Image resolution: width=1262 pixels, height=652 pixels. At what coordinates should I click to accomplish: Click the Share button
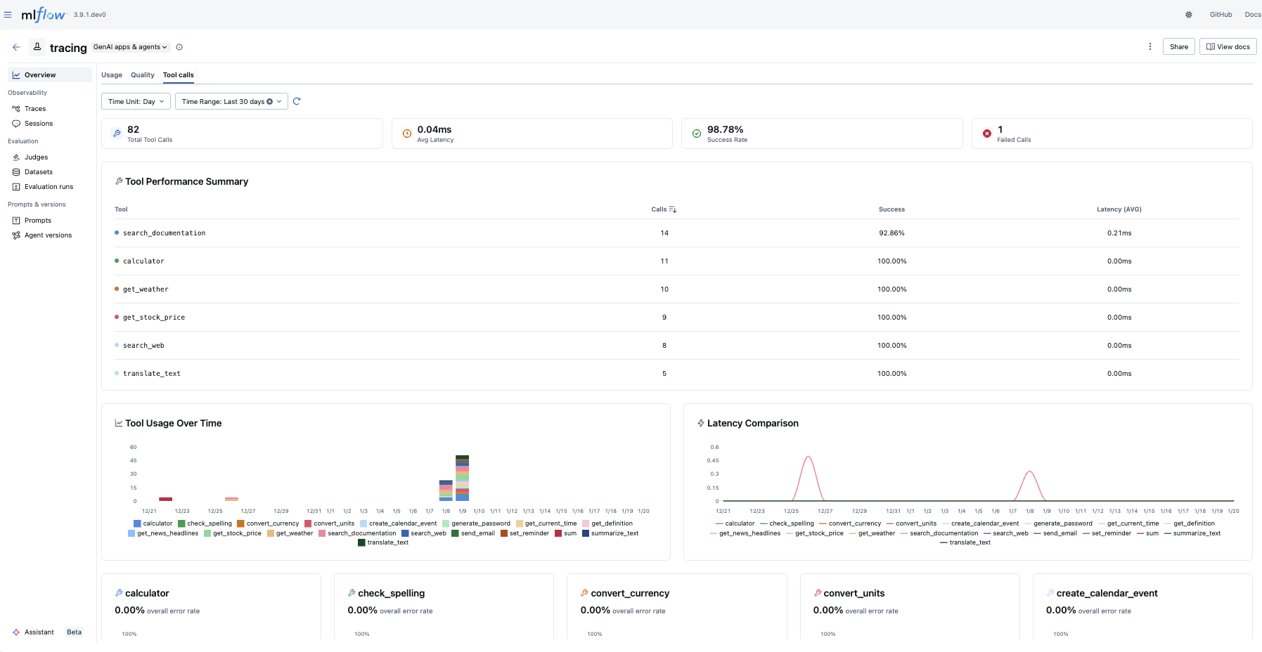click(1178, 46)
